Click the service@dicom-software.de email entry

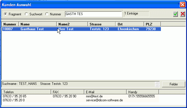click(x=104, y=100)
